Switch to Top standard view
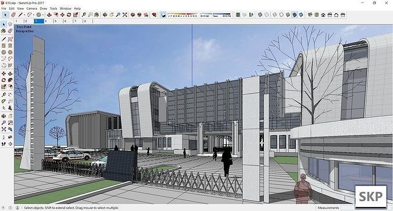 pos(317,15)
